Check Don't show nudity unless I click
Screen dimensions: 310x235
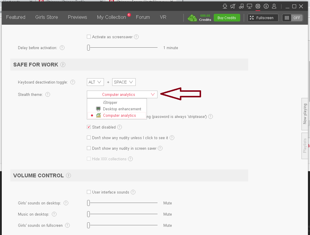(89, 138)
